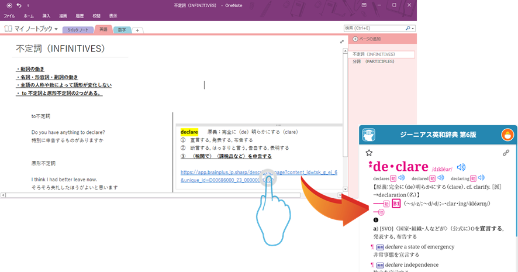
Task: Click the text ③ (税関で)〈課税品など〉を申告する
Action: click(226, 156)
